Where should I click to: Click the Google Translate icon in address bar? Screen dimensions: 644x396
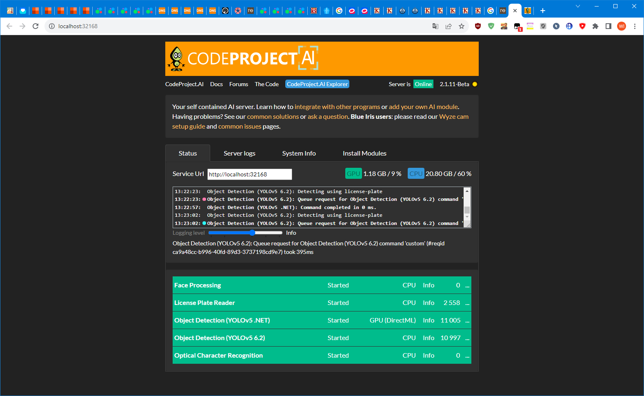pyautogui.click(x=435, y=26)
